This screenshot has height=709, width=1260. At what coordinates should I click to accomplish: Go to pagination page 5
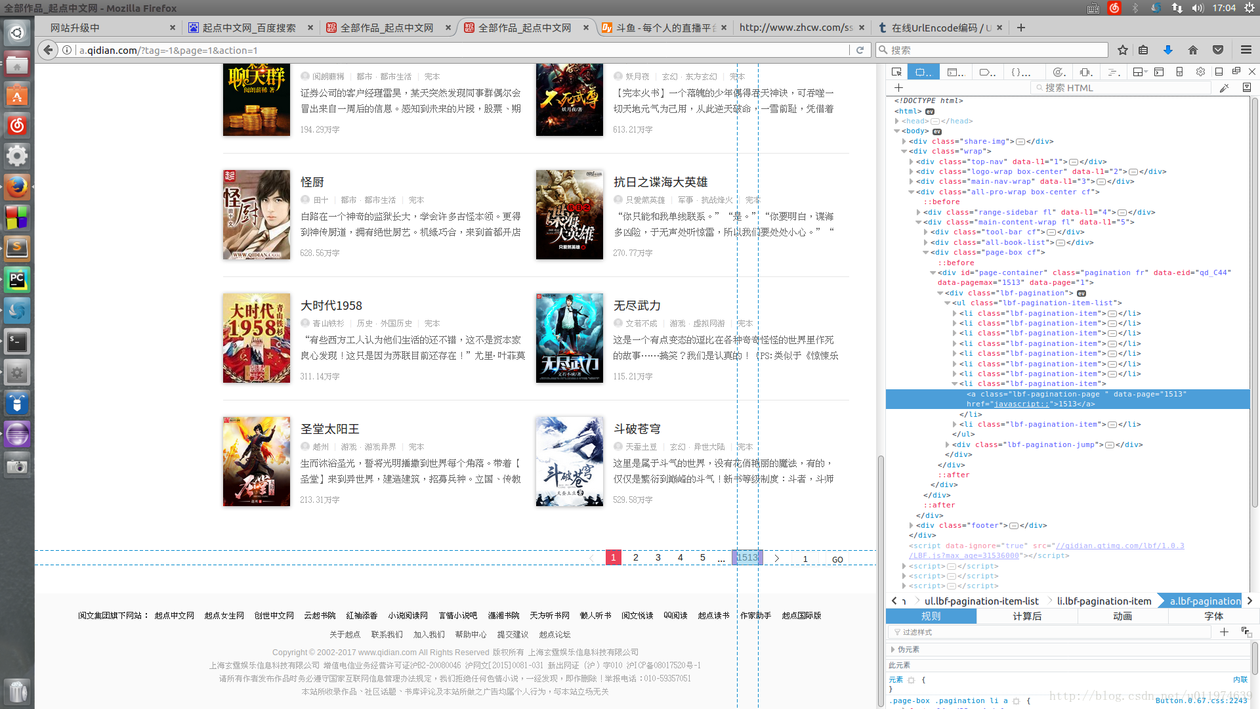point(702,557)
